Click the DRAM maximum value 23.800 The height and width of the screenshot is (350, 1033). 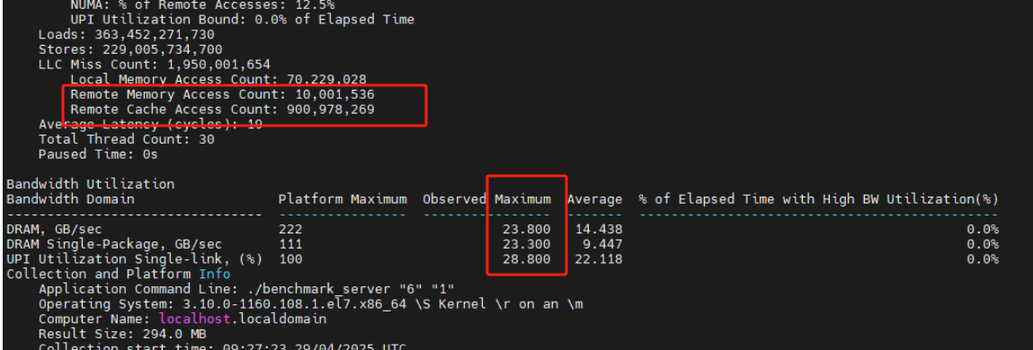[x=527, y=229]
